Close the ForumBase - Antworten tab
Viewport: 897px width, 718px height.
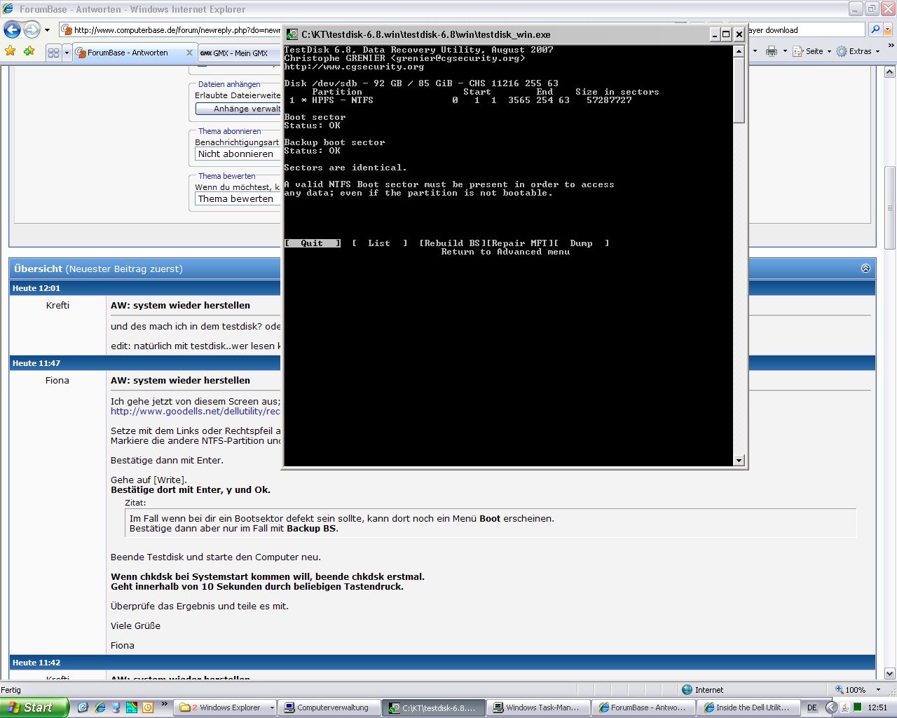[189, 53]
